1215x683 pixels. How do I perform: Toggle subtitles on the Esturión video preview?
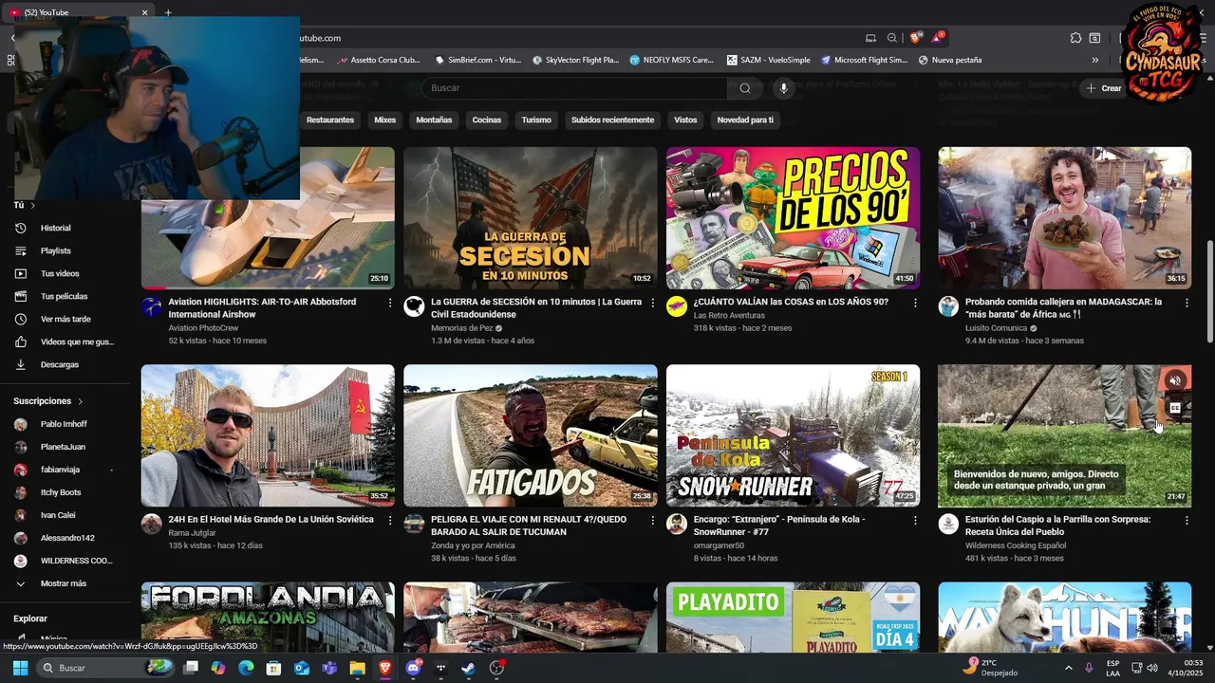coord(1175,408)
